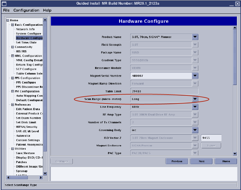Click the Next button
241x190 pixels.
click(x=202, y=161)
